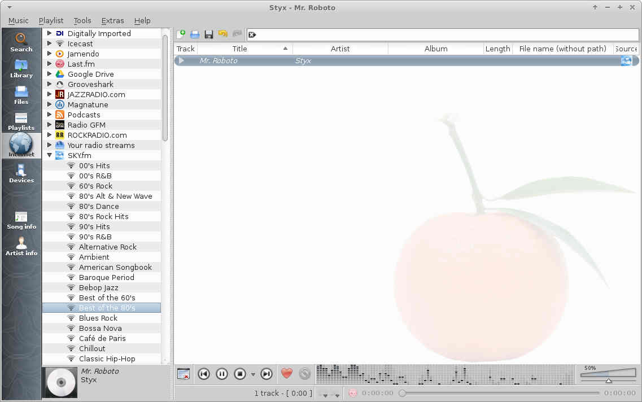Viewport: 642px width, 402px height.
Task: Stop playback with the stop button
Action: (240, 374)
